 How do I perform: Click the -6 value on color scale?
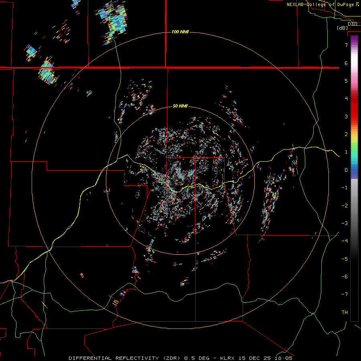point(345,277)
